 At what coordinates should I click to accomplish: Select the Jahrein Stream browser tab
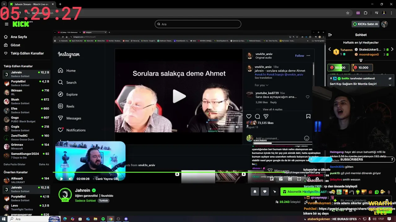coord(31,4)
